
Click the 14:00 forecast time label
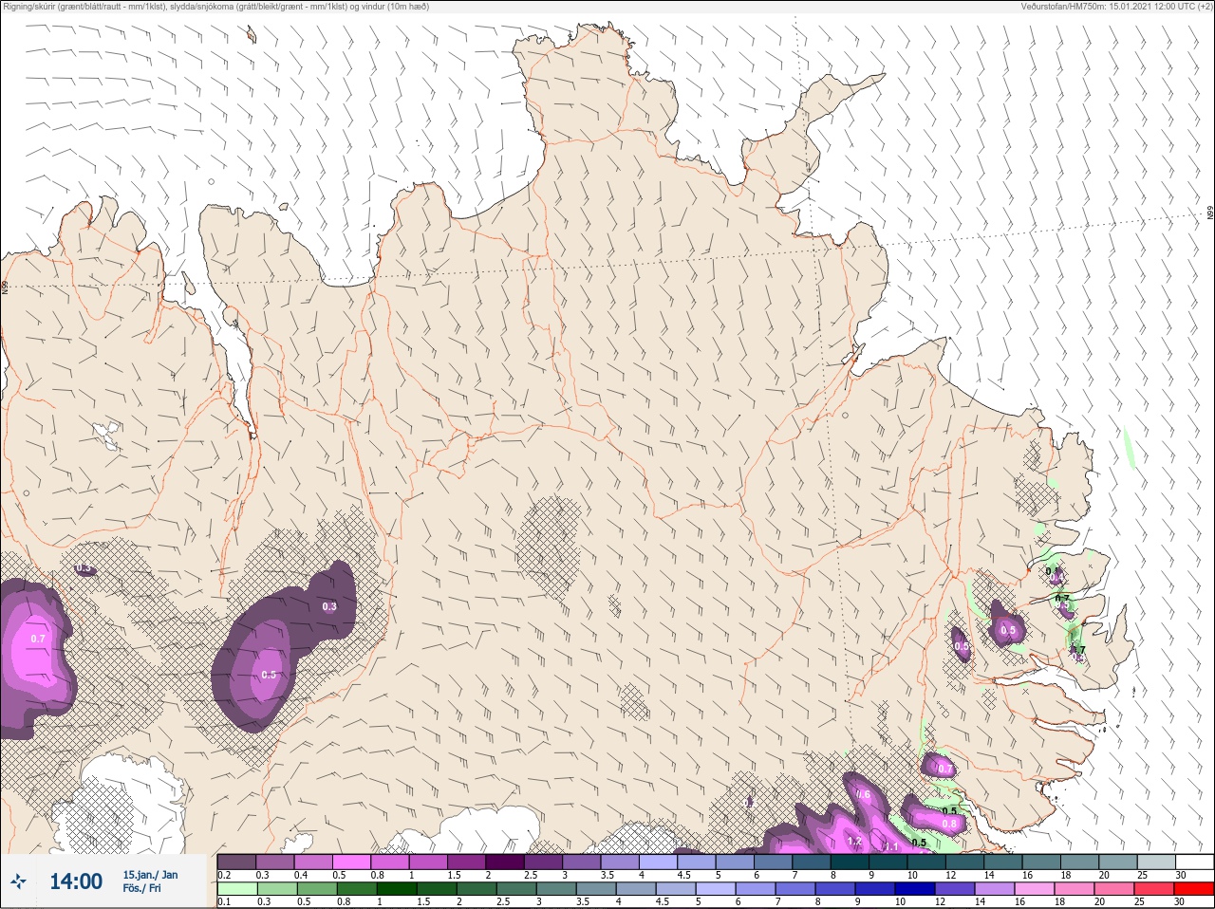[76, 881]
